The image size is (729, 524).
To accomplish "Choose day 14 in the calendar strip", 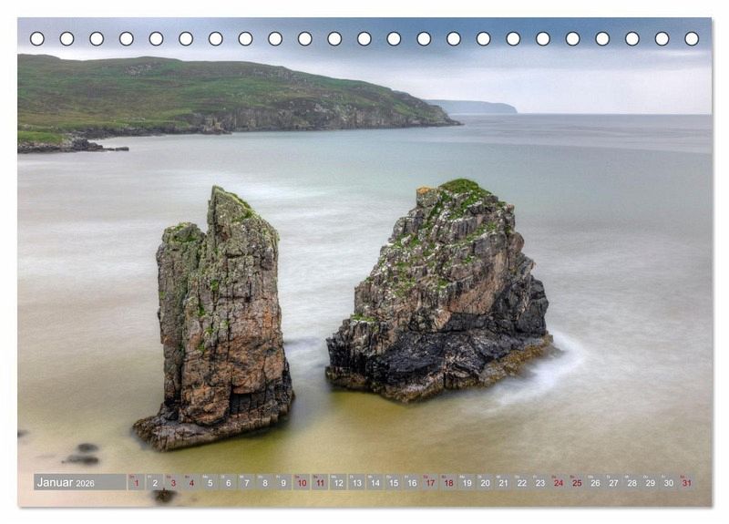I will click(x=375, y=482).
